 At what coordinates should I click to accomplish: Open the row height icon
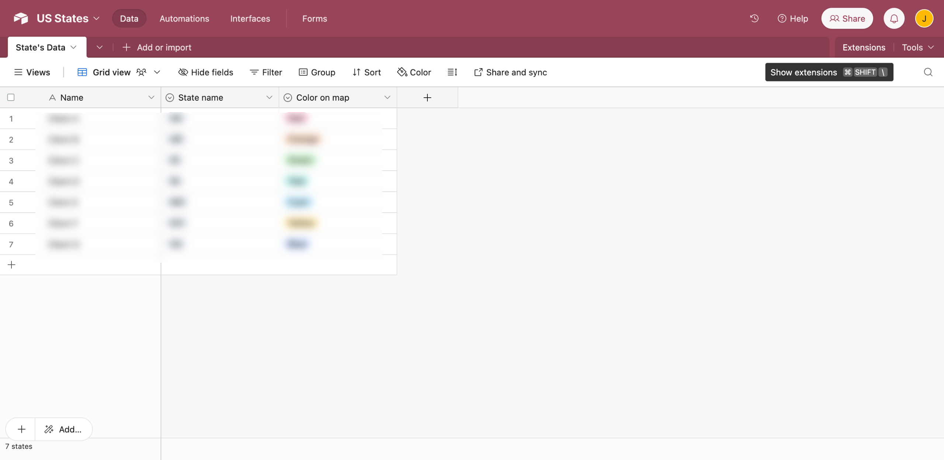452,72
